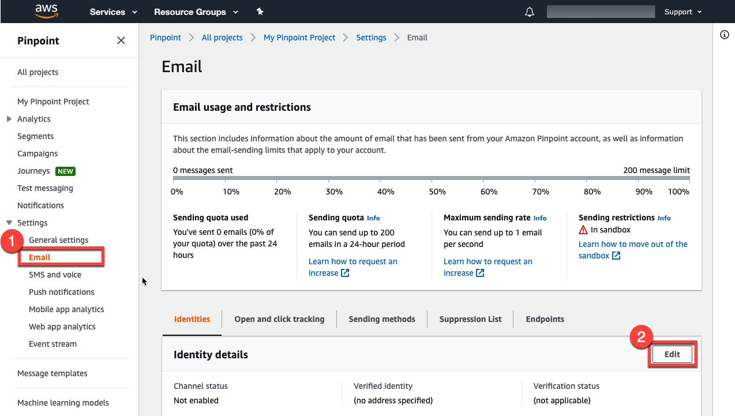Open the notifications bell
Screen dimensions: 735x416
(530, 12)
